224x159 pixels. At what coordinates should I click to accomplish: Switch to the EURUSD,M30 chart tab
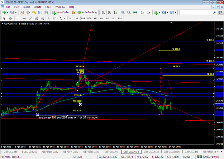pos(30,152)
